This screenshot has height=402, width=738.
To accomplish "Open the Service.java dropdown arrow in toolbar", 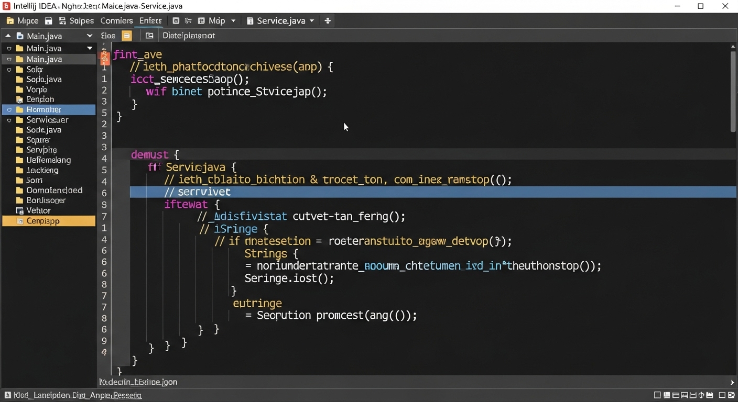I will click(312, 21).
